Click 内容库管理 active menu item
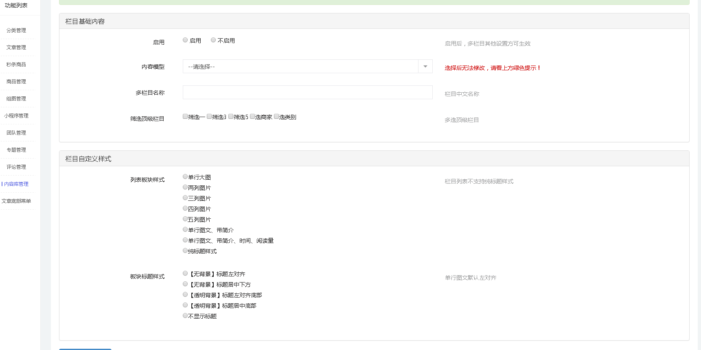The height and width of the screenshot is (350, 701). point(16,184)
